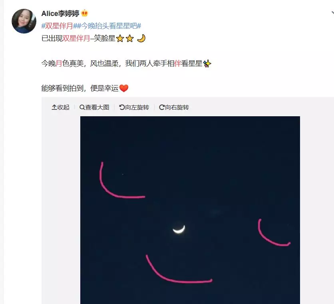
Task: Click the red heart emoji after 幸运
Action: coord(124,88)
